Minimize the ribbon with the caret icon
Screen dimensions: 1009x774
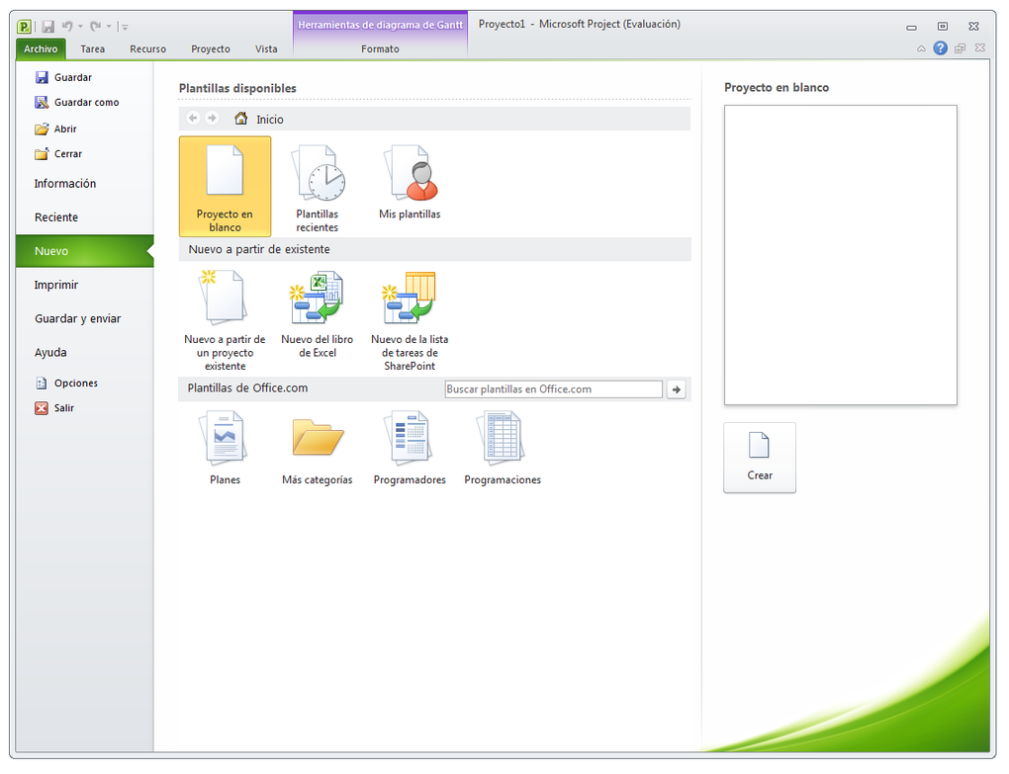click(922, 48)
